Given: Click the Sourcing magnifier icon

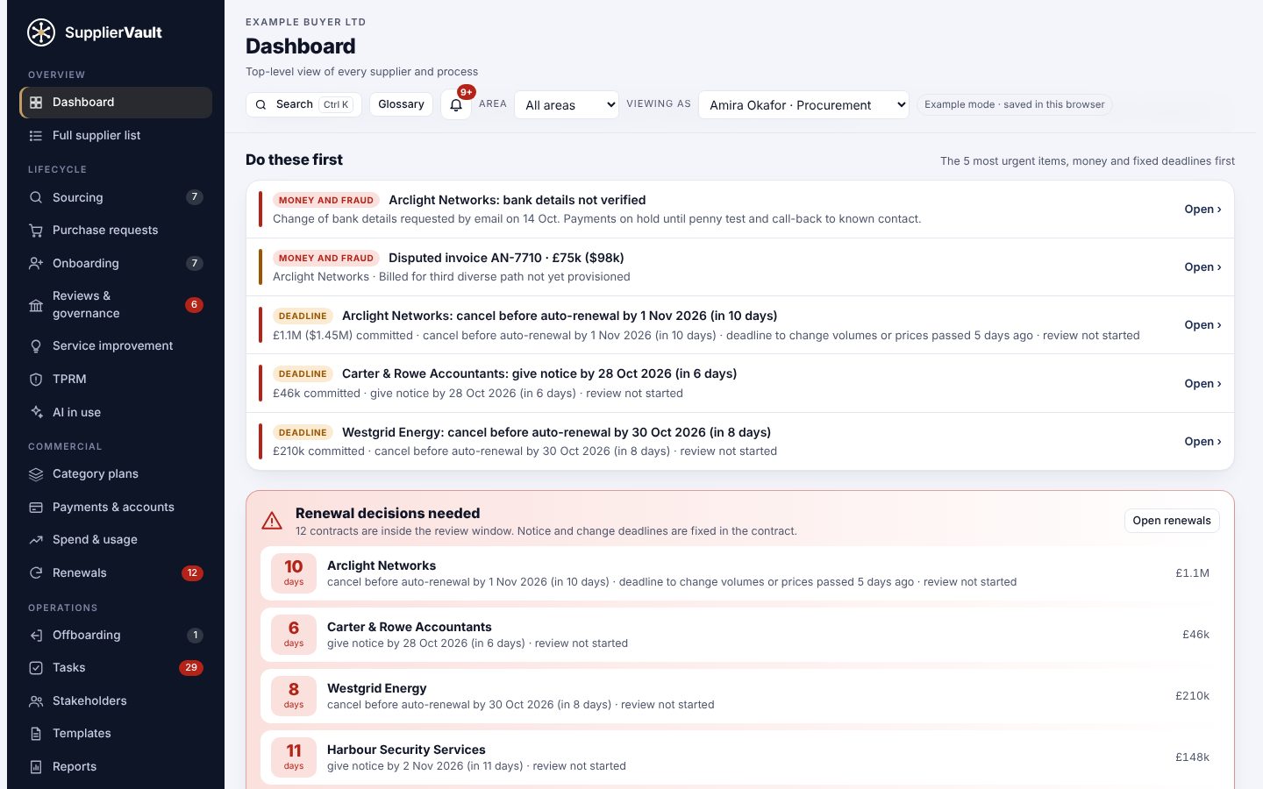Looking at the screenshot, I should point(36,197).
